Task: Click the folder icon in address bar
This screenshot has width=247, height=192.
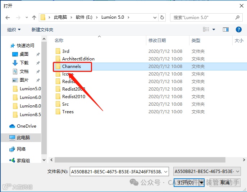Action: click(x=43, y=17)
